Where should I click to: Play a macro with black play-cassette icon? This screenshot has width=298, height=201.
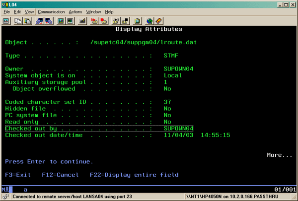(x=116, y=21)
